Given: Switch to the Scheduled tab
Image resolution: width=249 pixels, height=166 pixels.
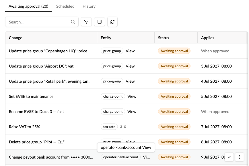Looking at the screenshot, I should (x=65, y=6).
